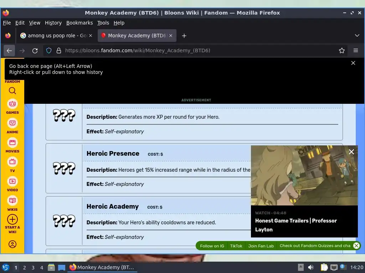
Task: Switch to workspace 2 in taskbar
Action: 25,268
